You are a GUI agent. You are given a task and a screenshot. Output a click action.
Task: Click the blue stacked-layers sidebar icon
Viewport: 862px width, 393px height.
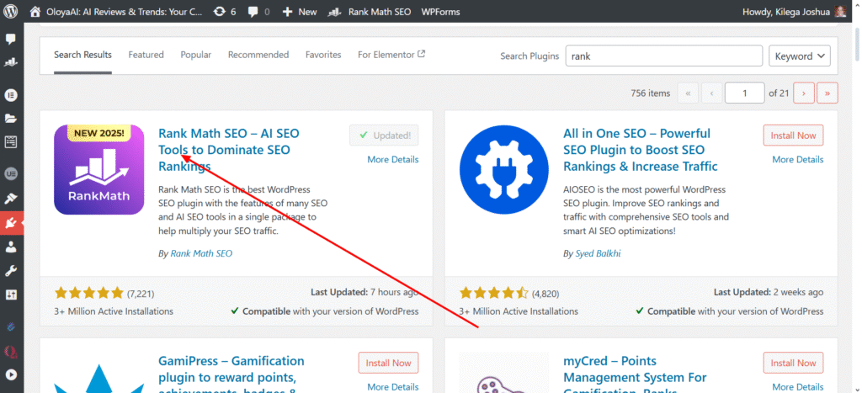pos(11,327)
